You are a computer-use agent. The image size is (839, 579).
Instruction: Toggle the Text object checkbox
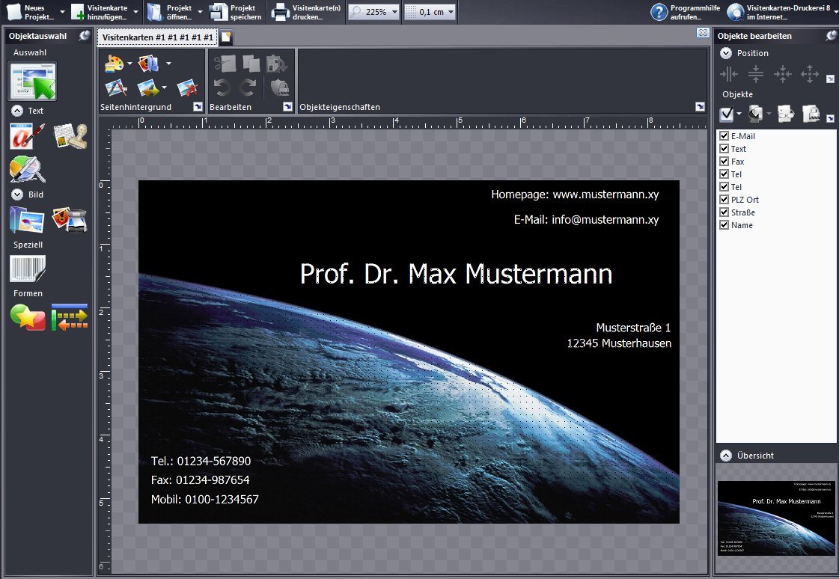[724, 149]
